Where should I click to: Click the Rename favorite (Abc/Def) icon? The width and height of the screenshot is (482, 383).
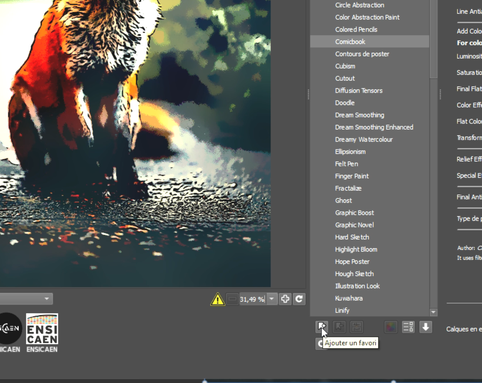356,327
